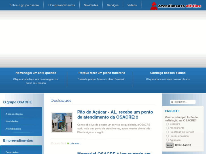Choose the Profissionalismo poll option
The image size is (206, 154).
click(167, 136)
